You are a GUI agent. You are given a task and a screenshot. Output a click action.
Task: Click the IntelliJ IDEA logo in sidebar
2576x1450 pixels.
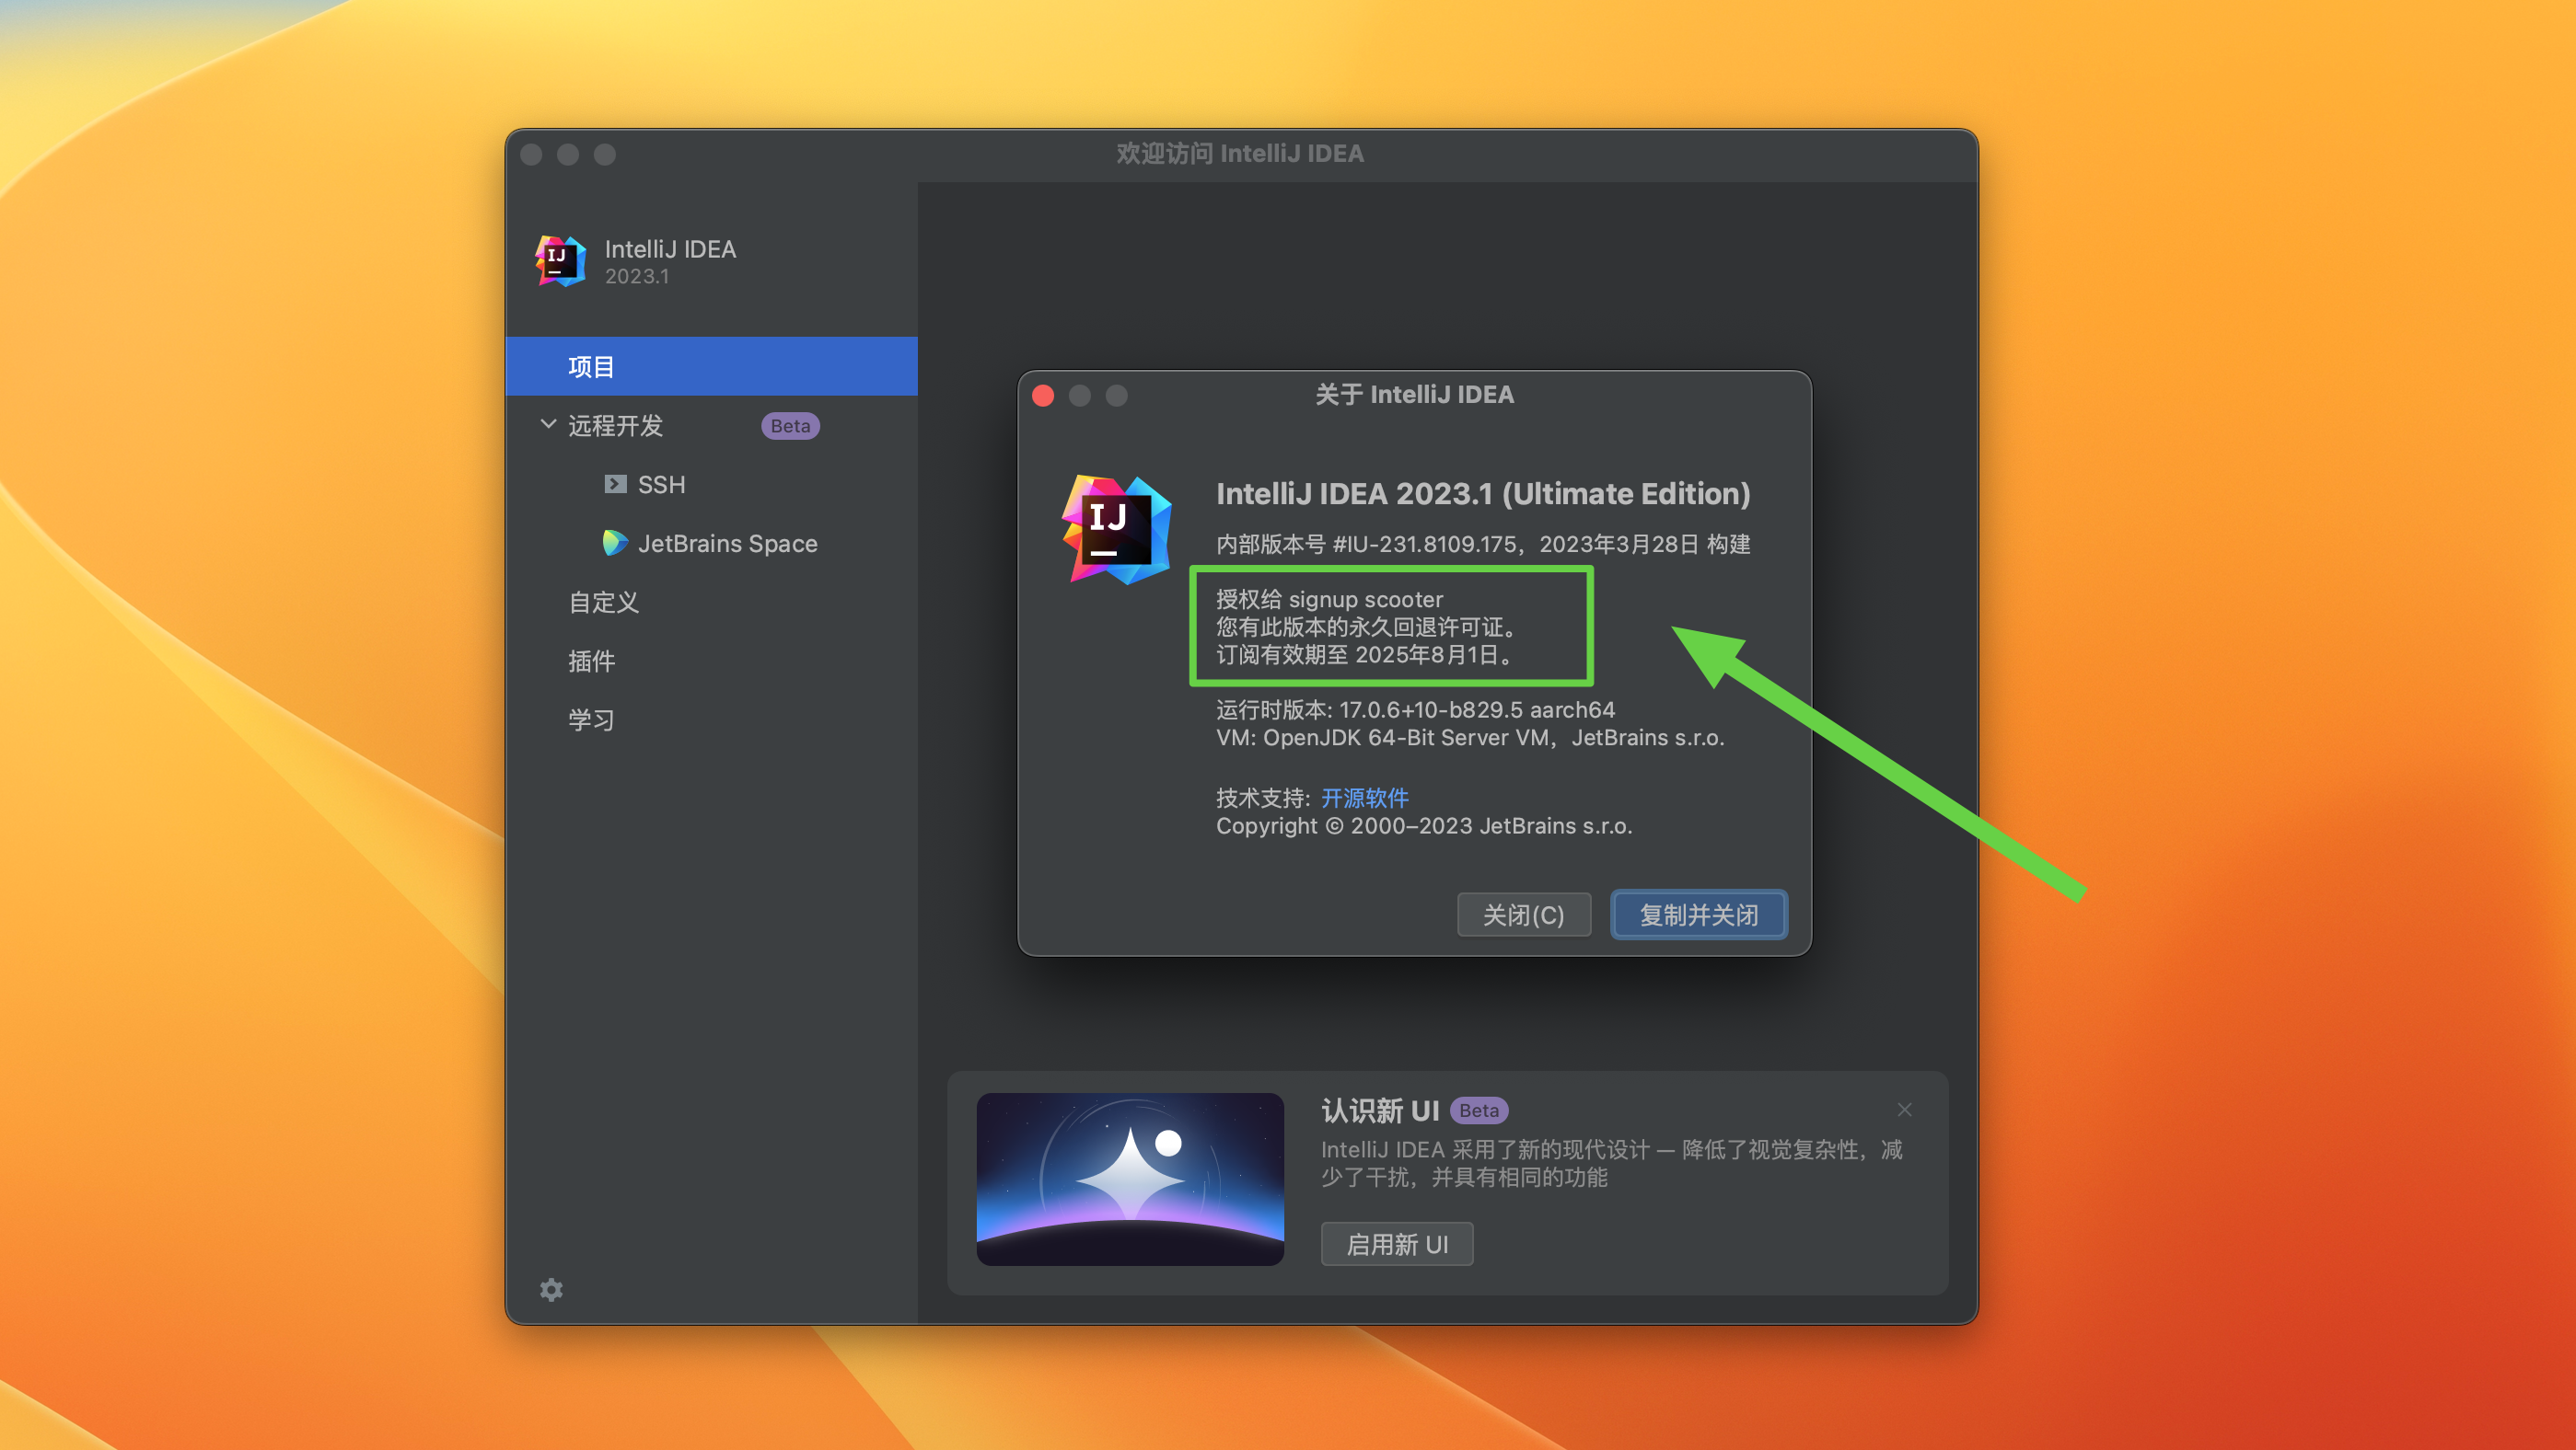coord(561,260)
